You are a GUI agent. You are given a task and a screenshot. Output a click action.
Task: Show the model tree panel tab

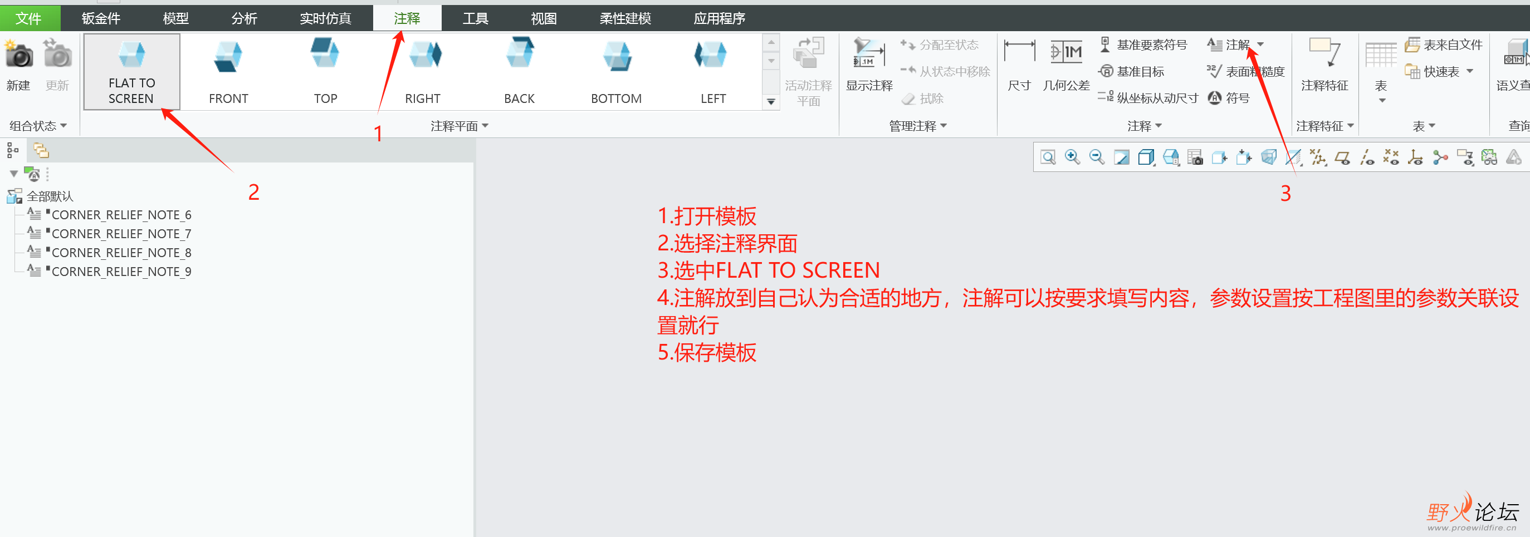coord(13,151)
